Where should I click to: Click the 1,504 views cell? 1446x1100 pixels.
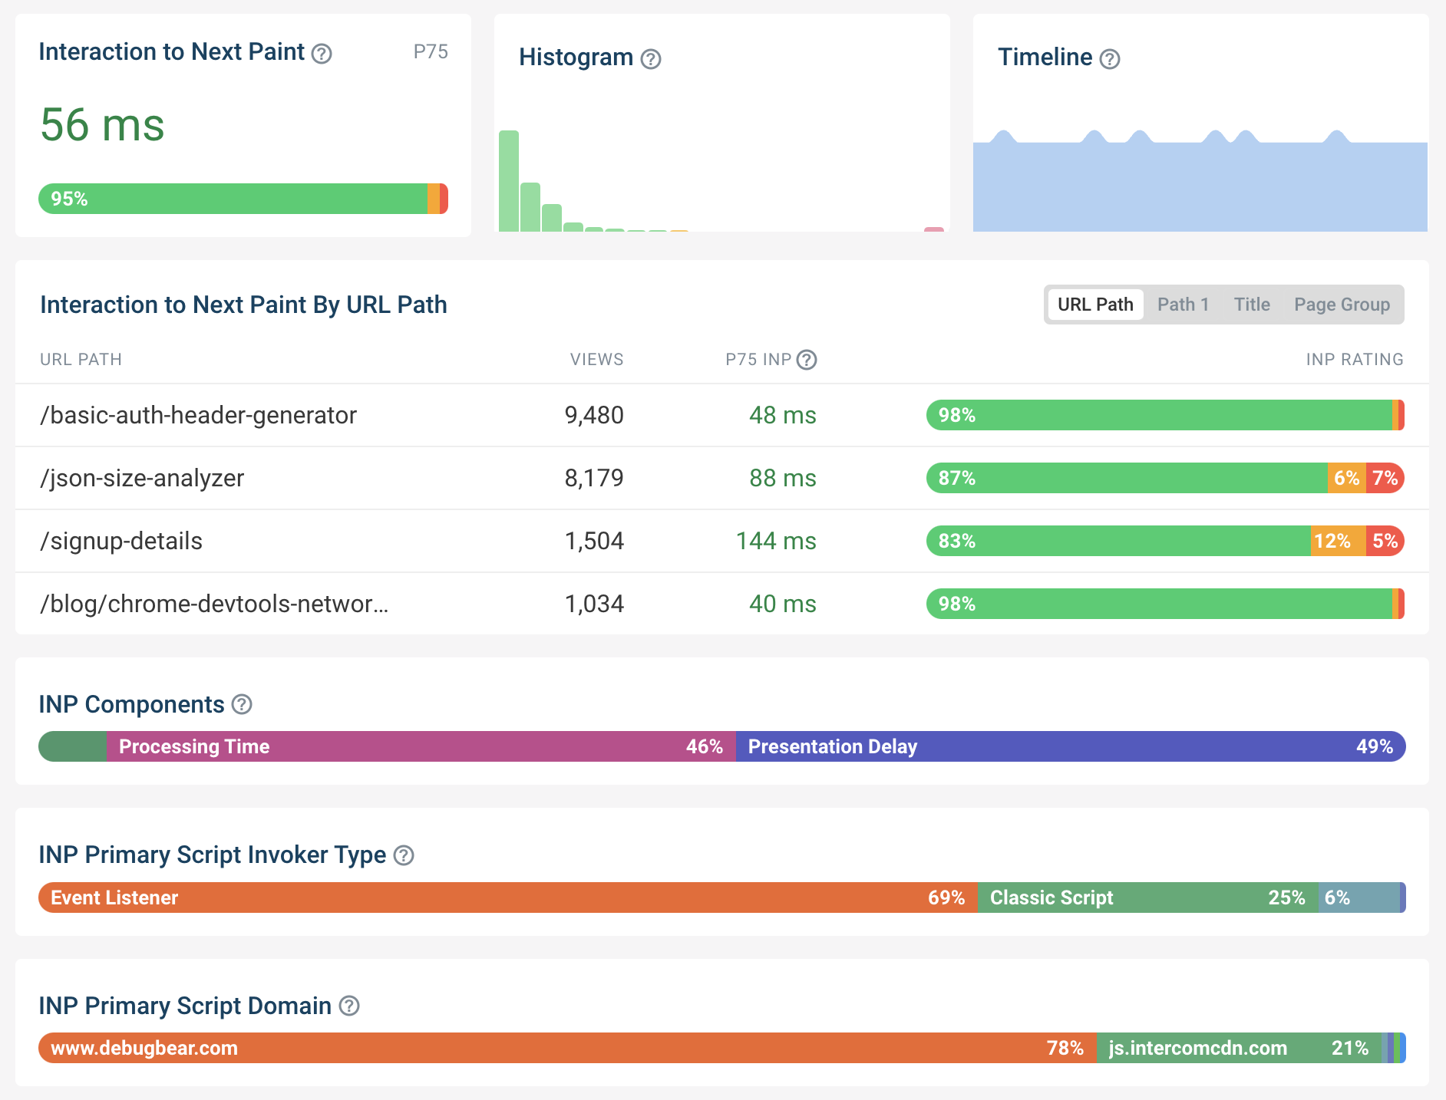[x=594, y=541]
